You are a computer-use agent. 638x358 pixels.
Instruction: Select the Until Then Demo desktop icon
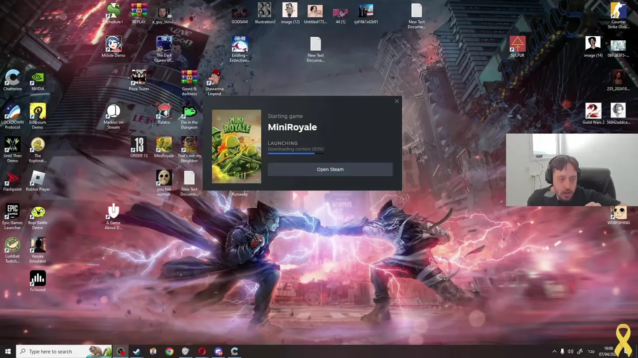[x=12, y=149]
